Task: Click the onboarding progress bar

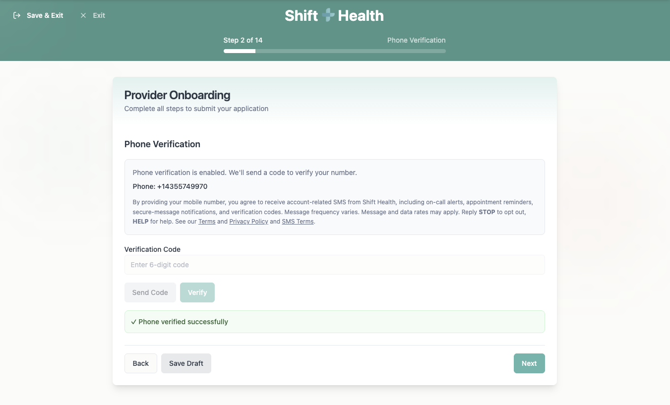Action: [335, 51]
